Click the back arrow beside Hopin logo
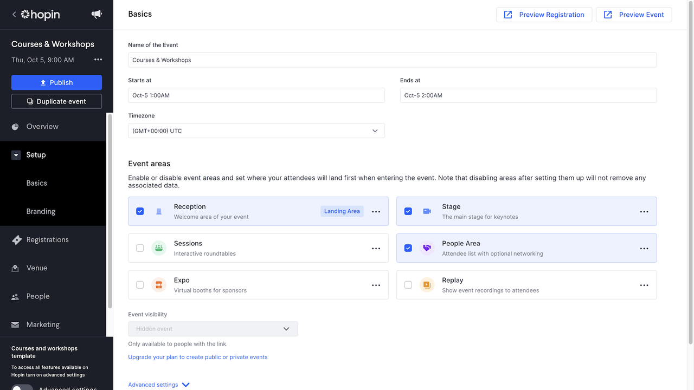694x390 pixels. pyautogui.click(x=14, y=15)
